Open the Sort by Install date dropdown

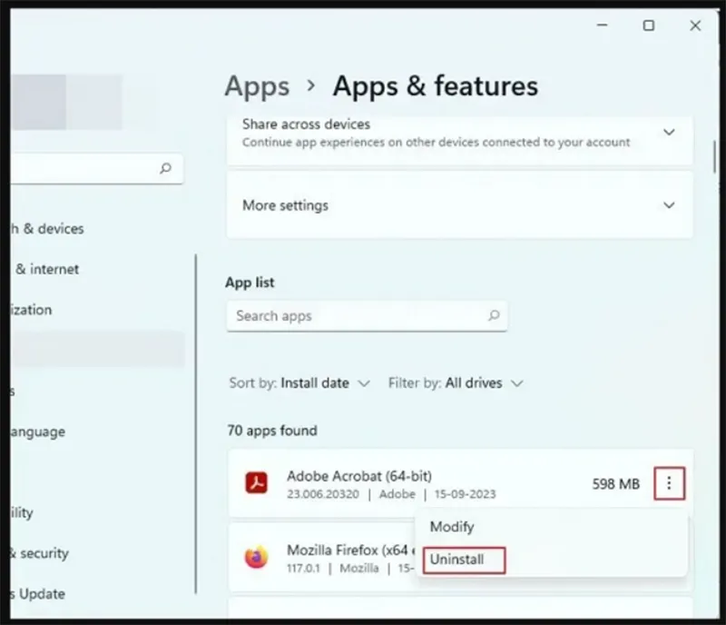click(299, 383)
